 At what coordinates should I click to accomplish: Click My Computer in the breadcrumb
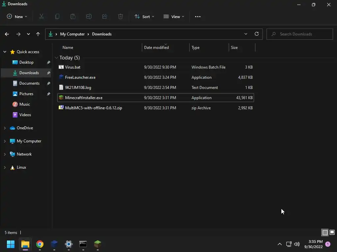point(72,34)
